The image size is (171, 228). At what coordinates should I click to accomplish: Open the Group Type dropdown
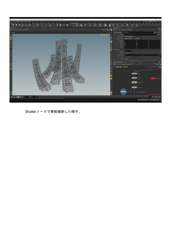pos(129,37)
